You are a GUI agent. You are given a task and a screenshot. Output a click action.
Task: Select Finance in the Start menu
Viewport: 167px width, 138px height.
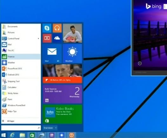pyautogui.click(x=21, y=57)
